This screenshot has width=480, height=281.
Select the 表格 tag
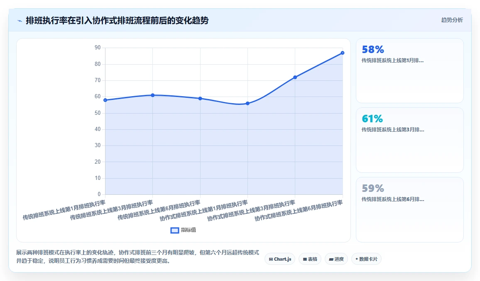(310, 259)
